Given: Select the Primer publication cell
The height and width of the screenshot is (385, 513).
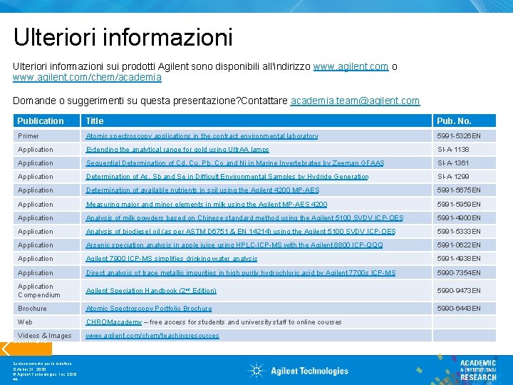Looking at the screenshot, I should click(x=46, y=136).
